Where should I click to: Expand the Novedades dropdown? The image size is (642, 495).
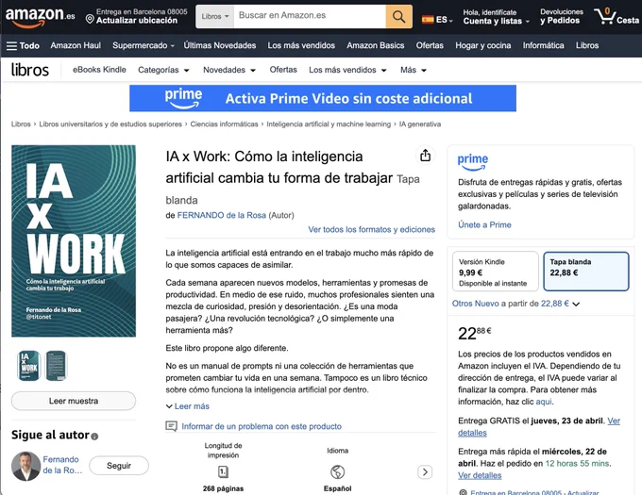coord(229,70)
